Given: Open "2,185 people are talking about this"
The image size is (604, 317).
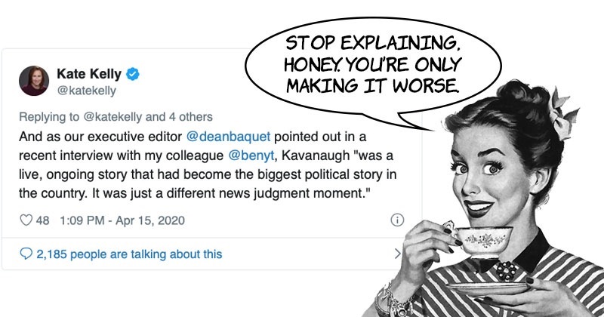Looking at the screenshot, I should click(129, 254).
